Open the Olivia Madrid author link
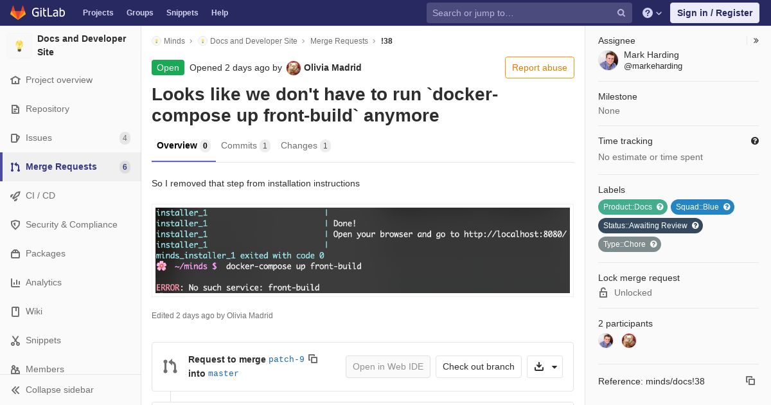 pyautogui.click(x=332, y=67)
